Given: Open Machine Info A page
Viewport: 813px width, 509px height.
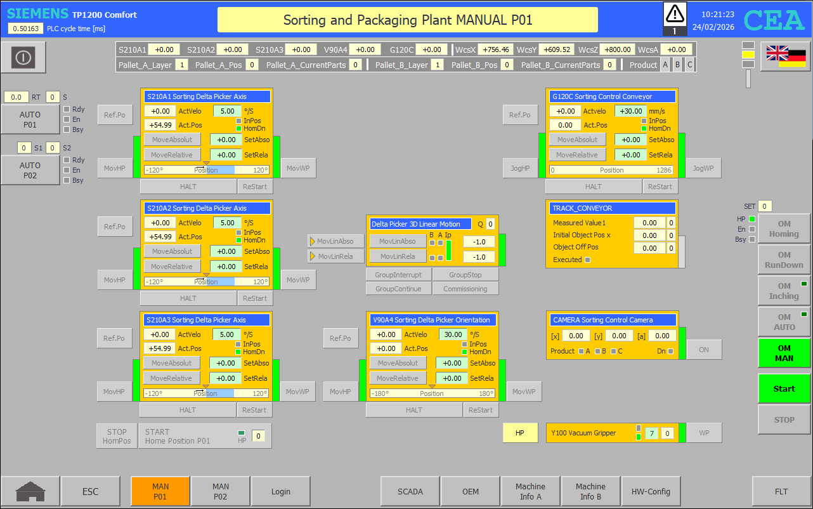Looking at the screenshot, I should coord(530,491).
